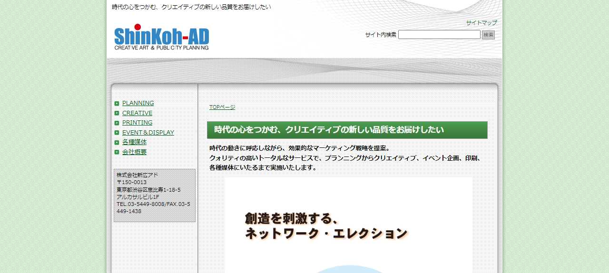Open the PRINTING menu link

138,123
